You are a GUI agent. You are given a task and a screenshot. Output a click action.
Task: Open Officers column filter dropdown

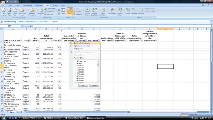coord(60,40)
